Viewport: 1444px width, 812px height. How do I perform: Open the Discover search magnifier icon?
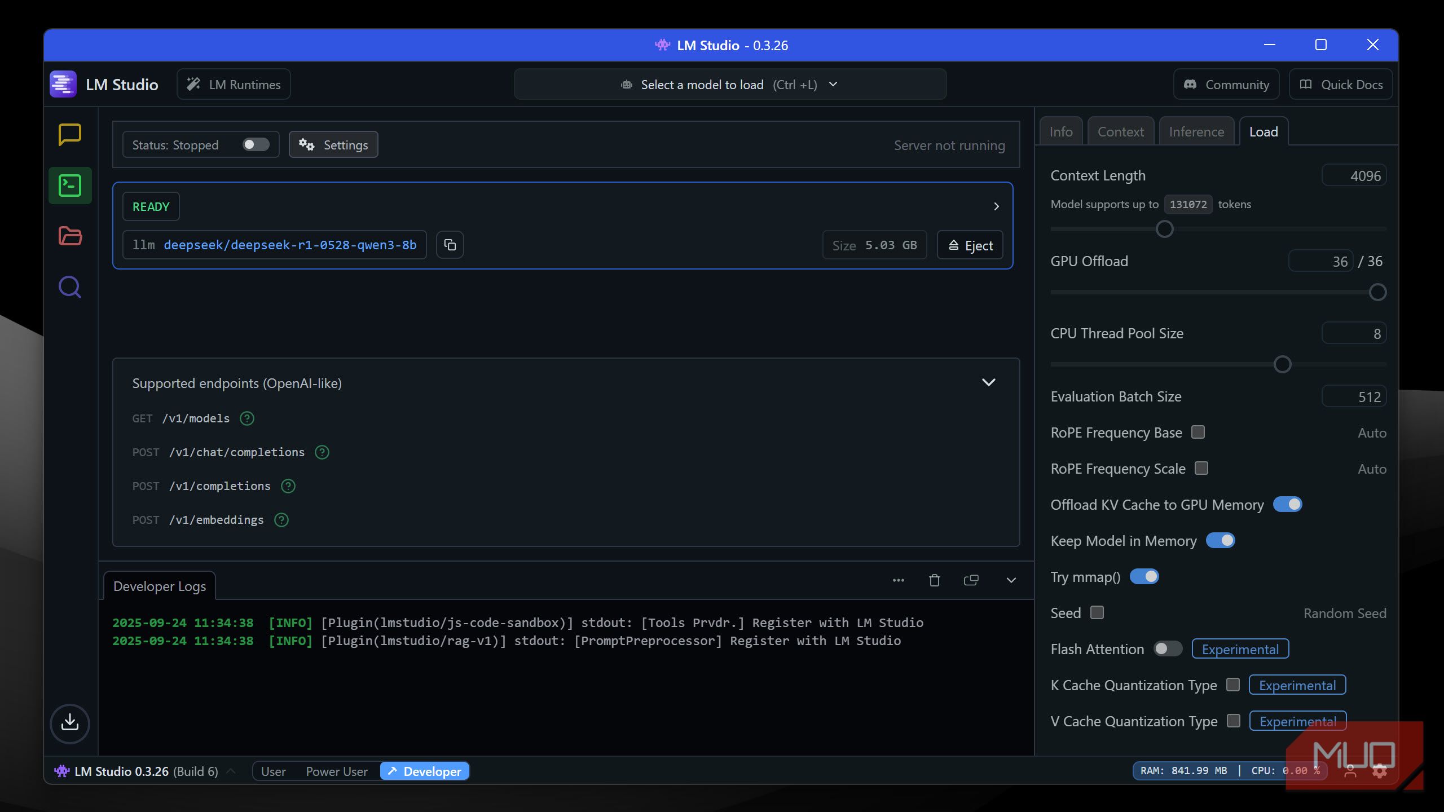(70, 287)
